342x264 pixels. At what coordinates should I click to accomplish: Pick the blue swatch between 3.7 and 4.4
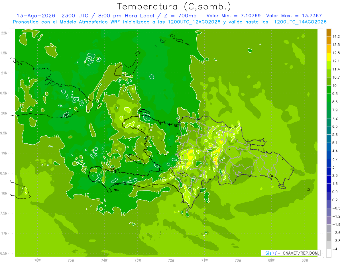329,155
